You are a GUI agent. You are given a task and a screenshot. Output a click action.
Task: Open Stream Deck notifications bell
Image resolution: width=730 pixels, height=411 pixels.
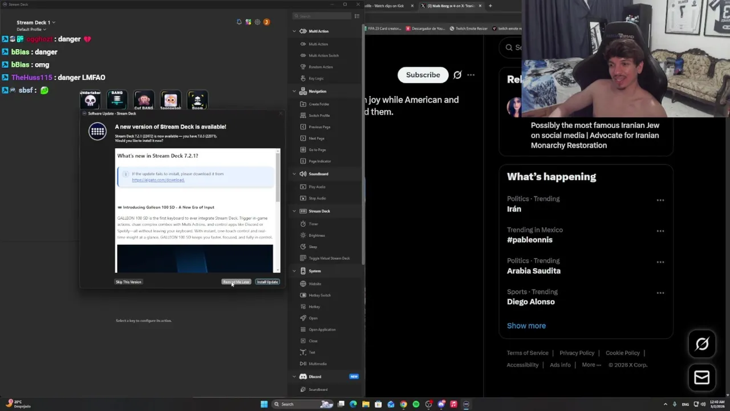tap(239, 22)
